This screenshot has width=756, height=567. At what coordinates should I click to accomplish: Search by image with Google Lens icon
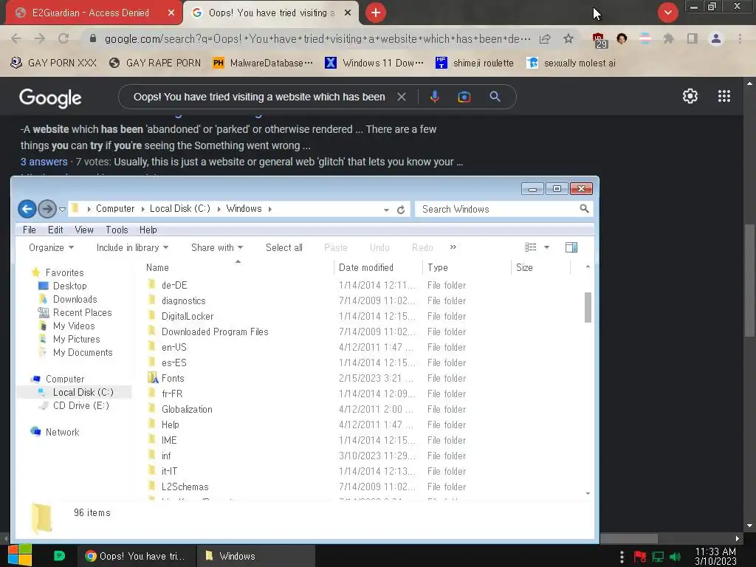464,97
